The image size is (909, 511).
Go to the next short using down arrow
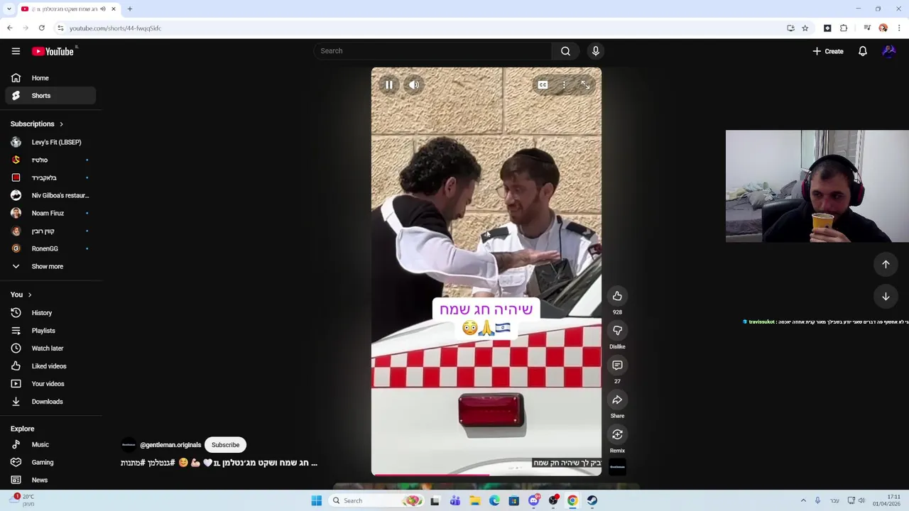[886, 297]
